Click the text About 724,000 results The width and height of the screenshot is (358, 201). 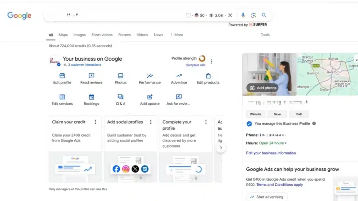coord(80,46)
